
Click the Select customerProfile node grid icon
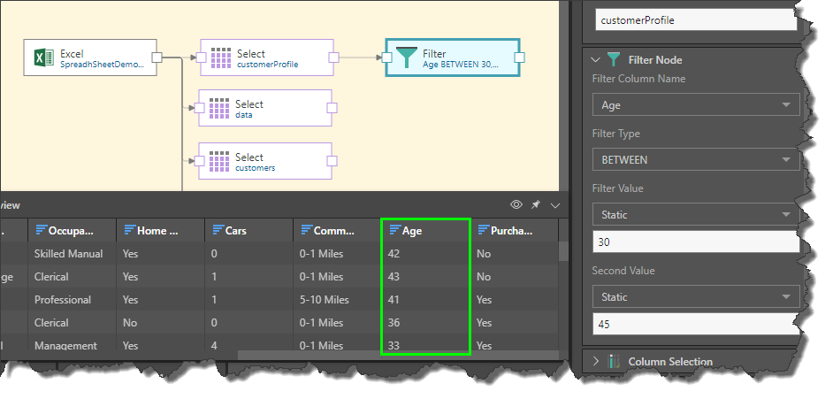click(x=221, y=58)
